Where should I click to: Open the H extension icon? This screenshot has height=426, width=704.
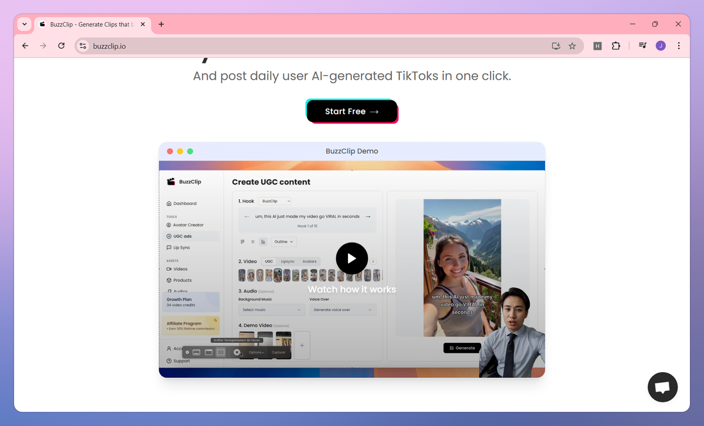(597, 46)
